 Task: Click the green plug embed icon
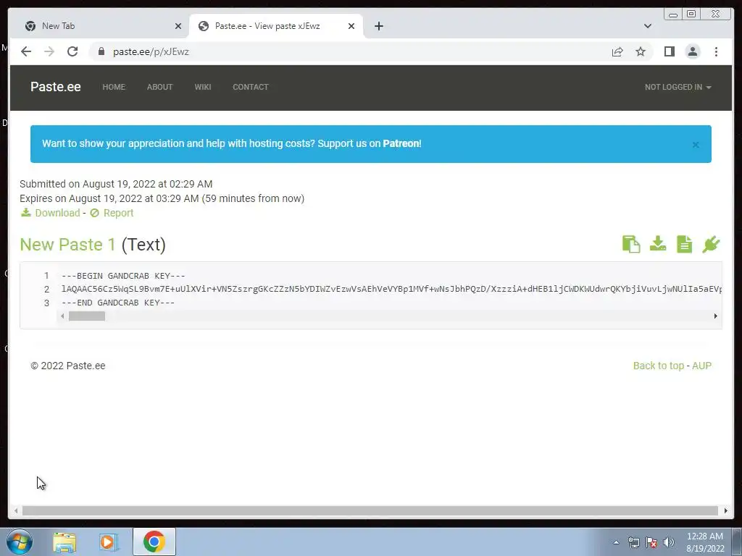(711, 245)
